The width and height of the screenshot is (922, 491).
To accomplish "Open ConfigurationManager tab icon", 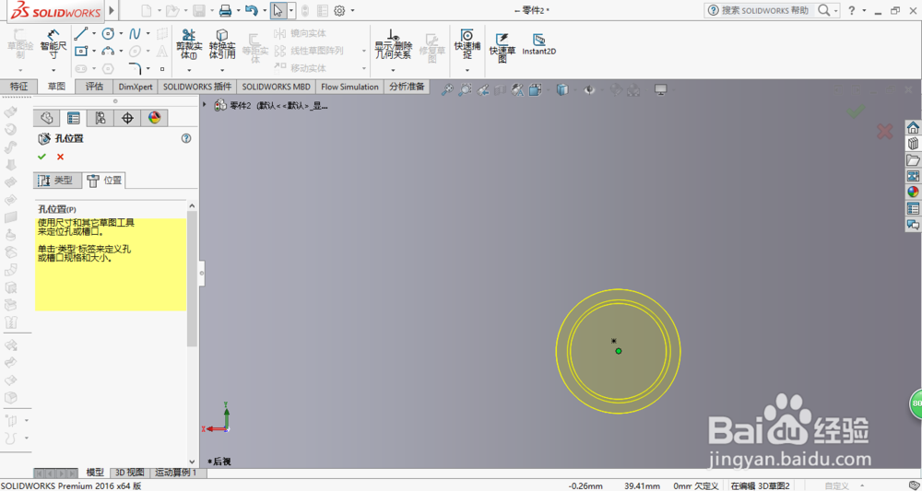I will point(100,118).
